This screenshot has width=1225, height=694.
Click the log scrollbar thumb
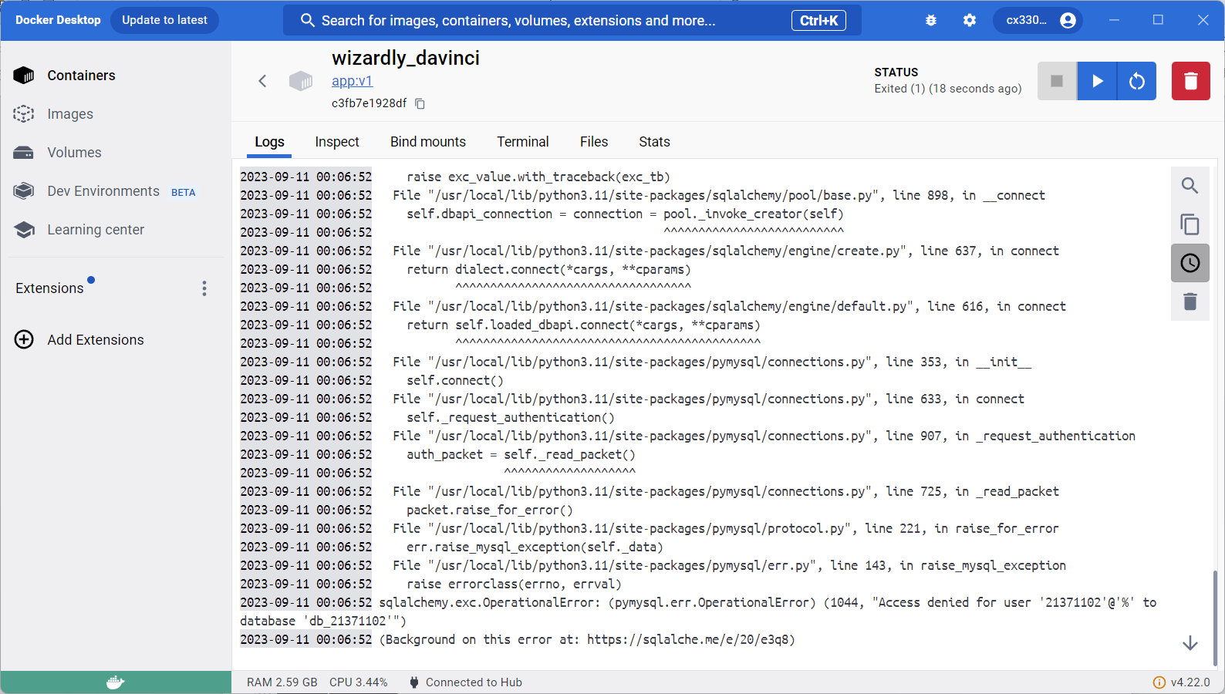pyautogui.click(x=1215, y=617)
